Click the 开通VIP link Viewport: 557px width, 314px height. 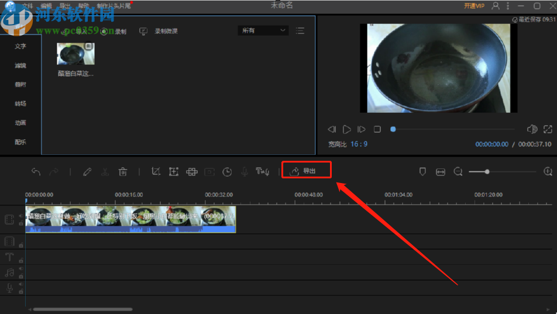coord(474,6)
